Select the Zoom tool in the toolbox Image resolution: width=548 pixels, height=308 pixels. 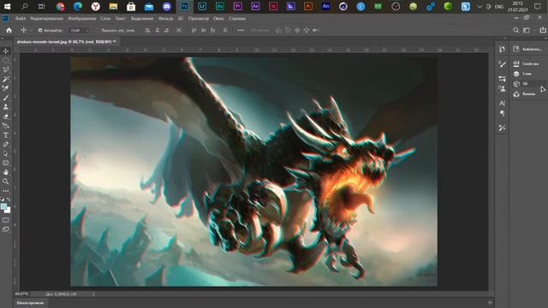(x=6, y=181)
